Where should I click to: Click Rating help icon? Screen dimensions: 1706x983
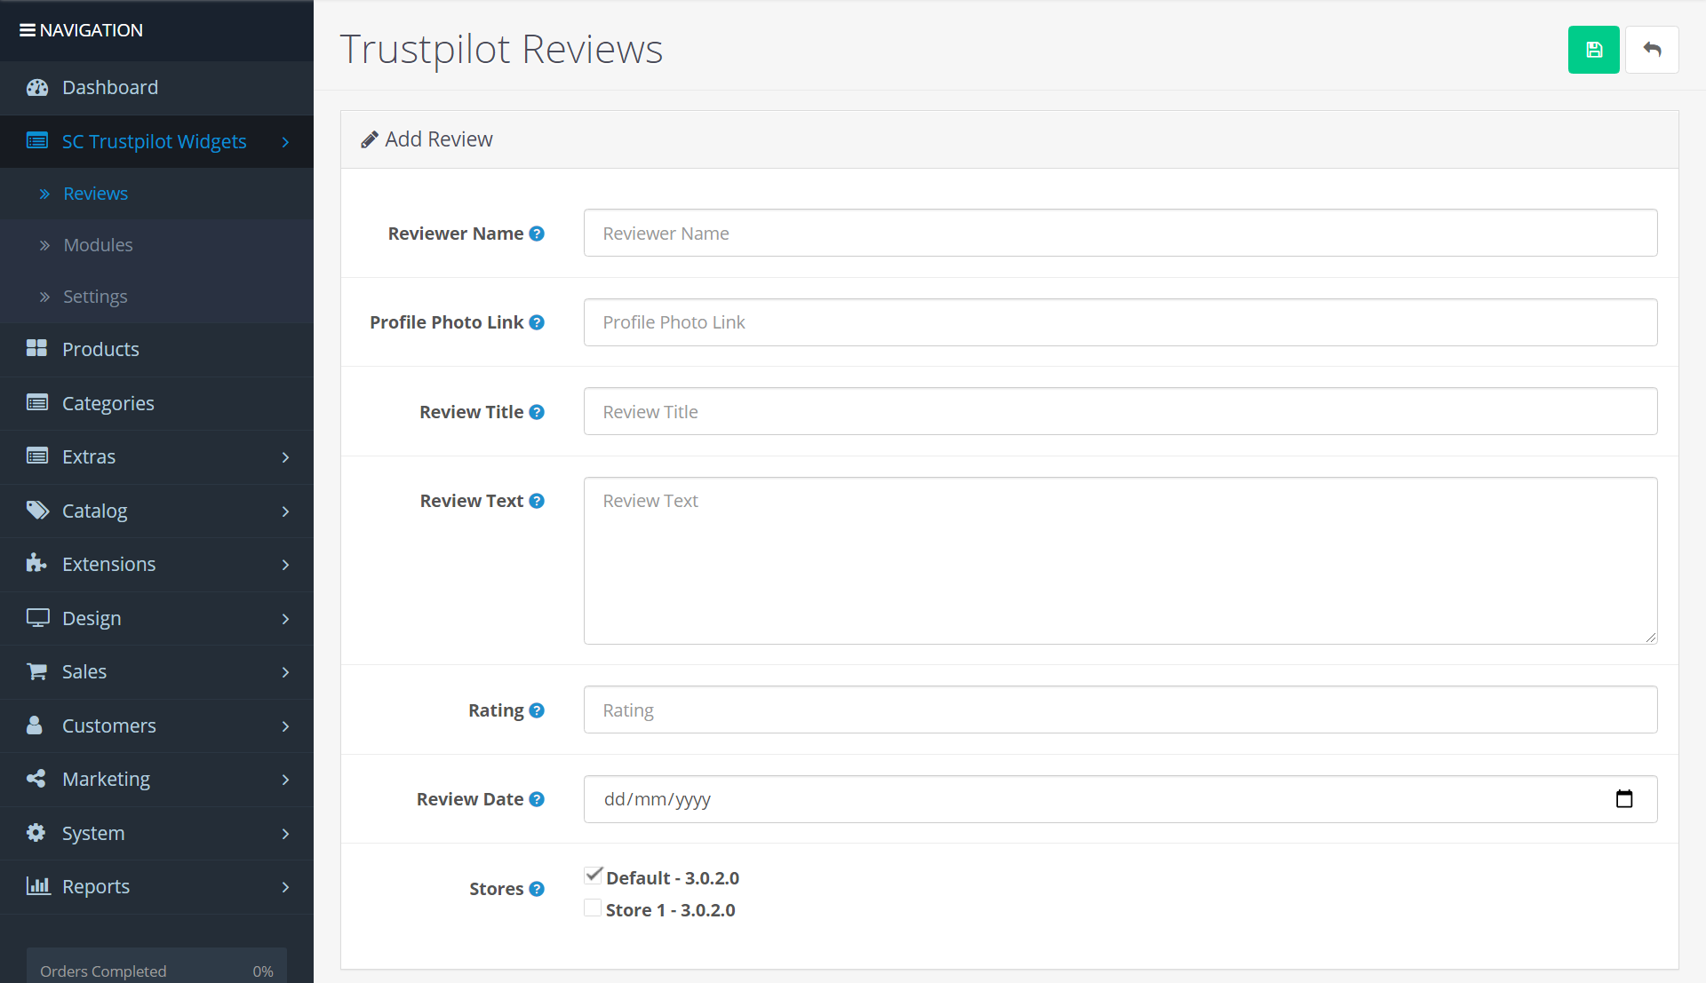pos(537,710)
